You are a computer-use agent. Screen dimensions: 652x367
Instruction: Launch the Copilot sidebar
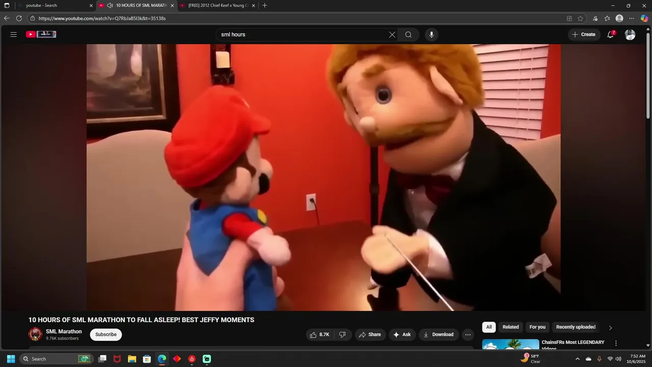point(644,18)
